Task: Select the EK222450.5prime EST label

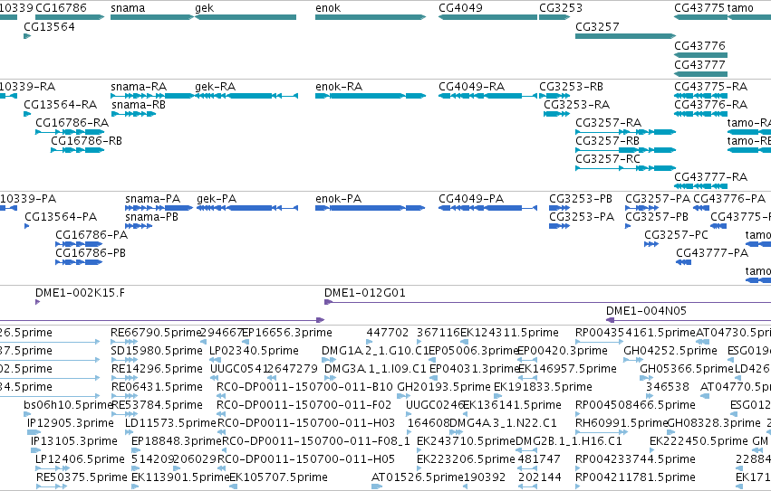Action: point(699,441)
